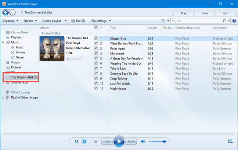Open the Stream dropdown menu
Viewport: 238px width, 150px height.
pos(30,21)
